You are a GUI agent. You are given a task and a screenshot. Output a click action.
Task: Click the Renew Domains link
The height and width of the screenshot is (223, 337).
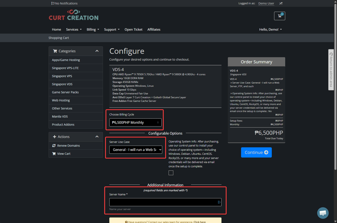(68, 145)
